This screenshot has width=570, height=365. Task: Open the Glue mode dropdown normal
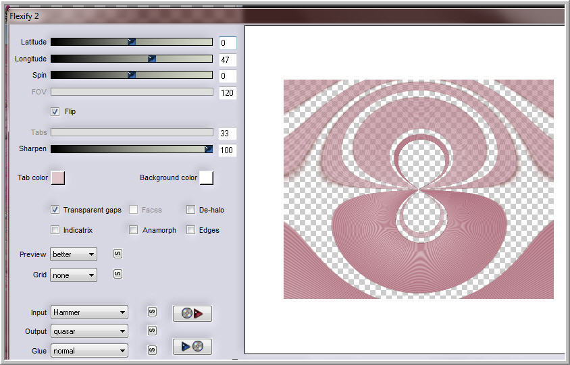click(89, 350)
